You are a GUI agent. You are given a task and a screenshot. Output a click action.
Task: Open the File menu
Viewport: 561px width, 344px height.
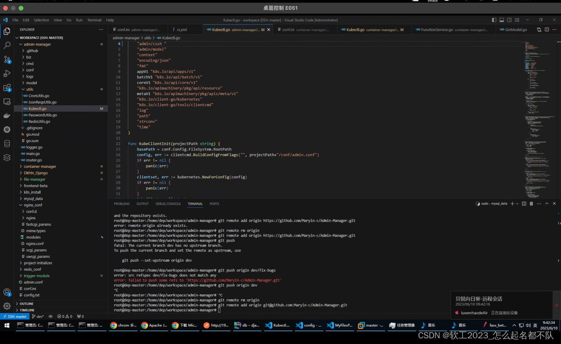click(x=15, y=20)
